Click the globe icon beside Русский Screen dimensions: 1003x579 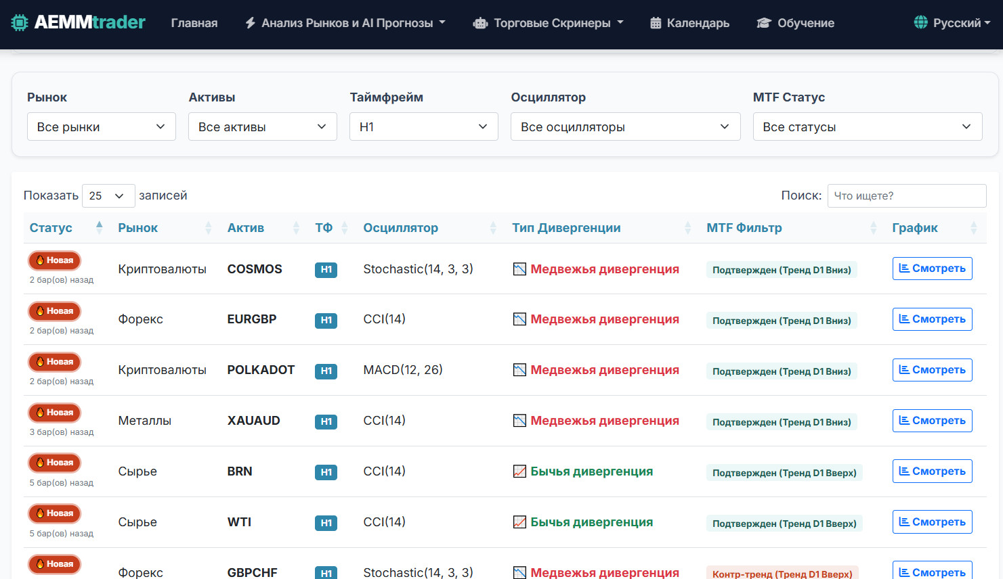[921, 22]
